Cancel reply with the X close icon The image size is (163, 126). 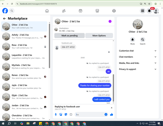click(111, 108)
